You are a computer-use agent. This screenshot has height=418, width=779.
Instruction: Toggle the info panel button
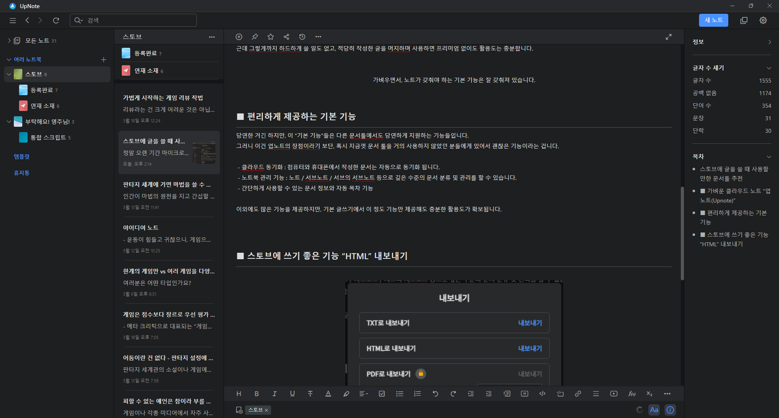click(670, 410)
